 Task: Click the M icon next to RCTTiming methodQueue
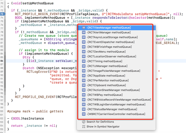[x=84, y=61]
